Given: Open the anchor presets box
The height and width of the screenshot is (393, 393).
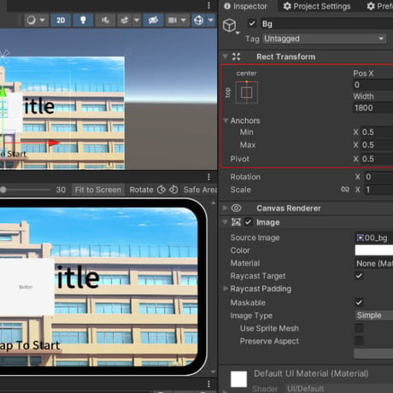Looking at the screenshot, I should [x=247, y=92].
